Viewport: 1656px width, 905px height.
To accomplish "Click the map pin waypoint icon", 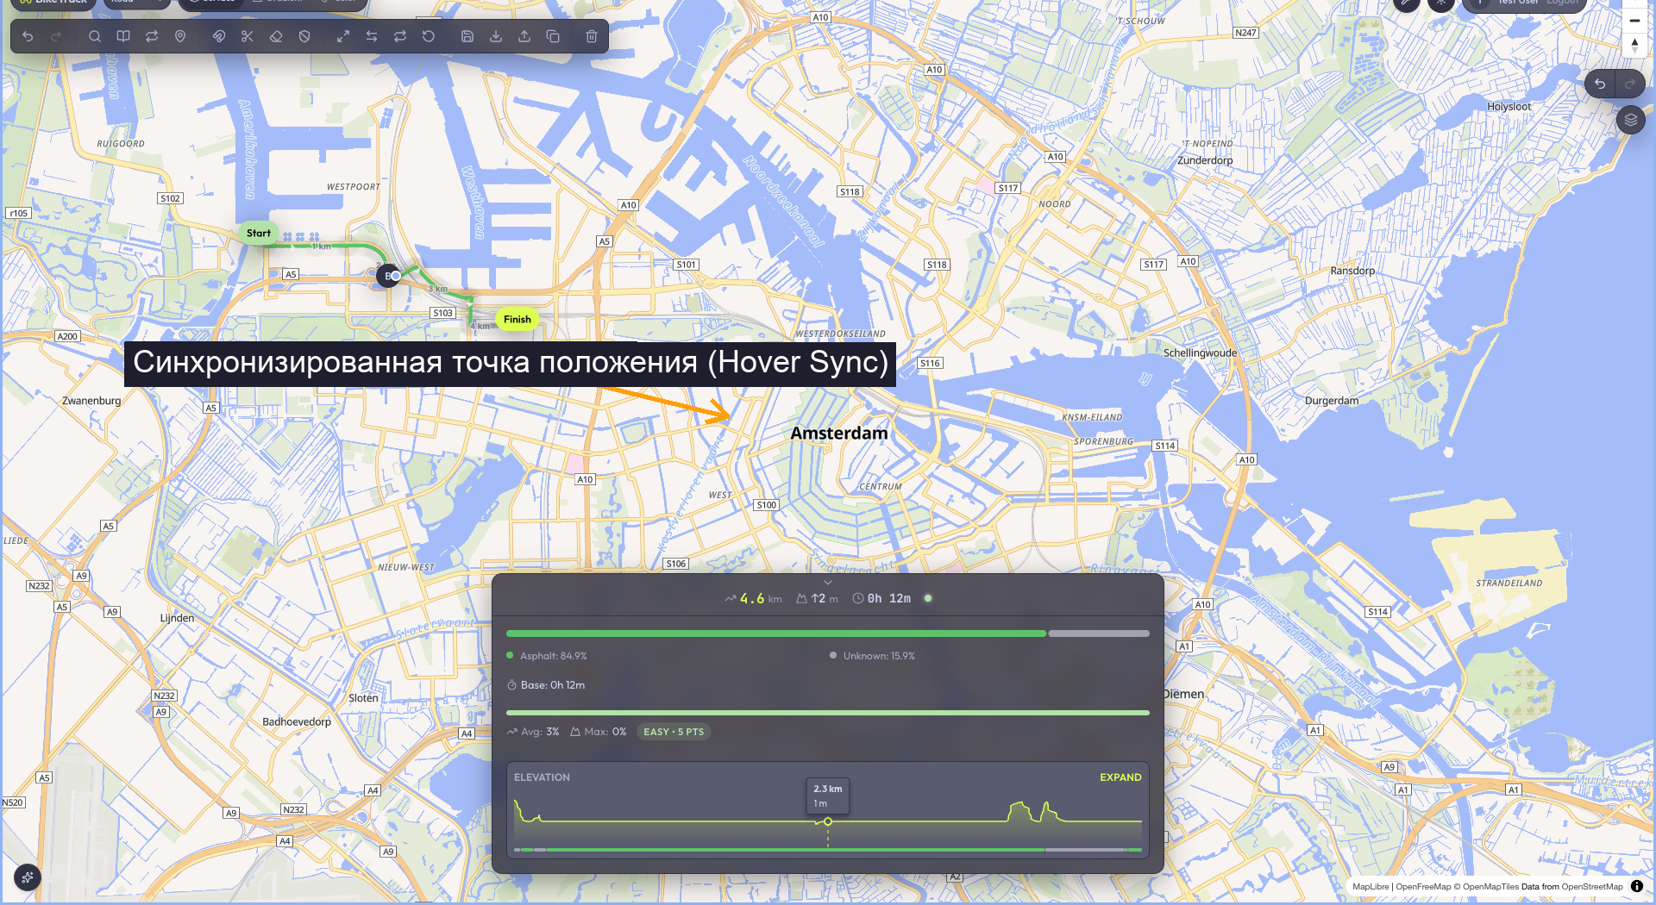I will (x=180, y=36).
